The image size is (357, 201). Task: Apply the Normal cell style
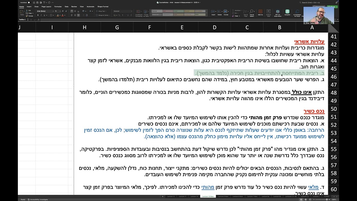coord(157,11)
